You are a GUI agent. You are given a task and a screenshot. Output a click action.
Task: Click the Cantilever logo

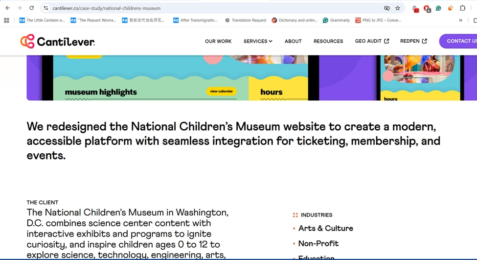coord(58,42)
